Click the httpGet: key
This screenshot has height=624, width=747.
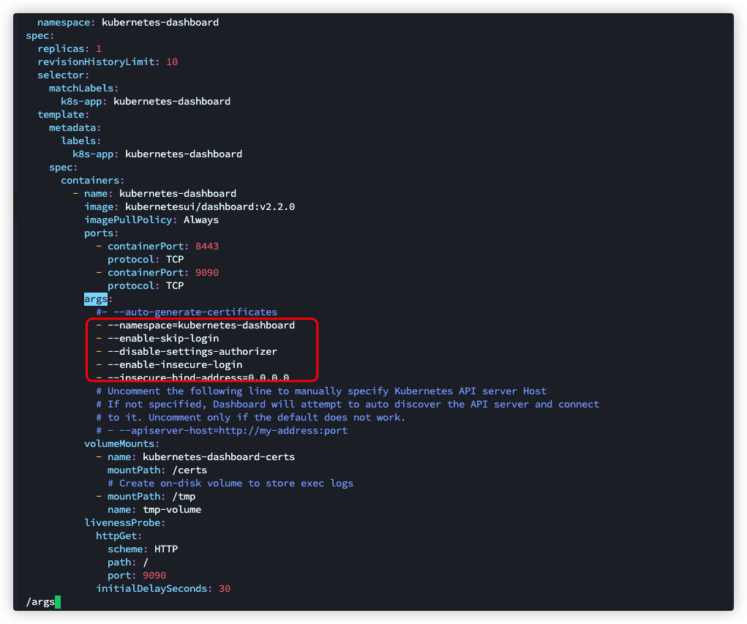pos(119,536)
